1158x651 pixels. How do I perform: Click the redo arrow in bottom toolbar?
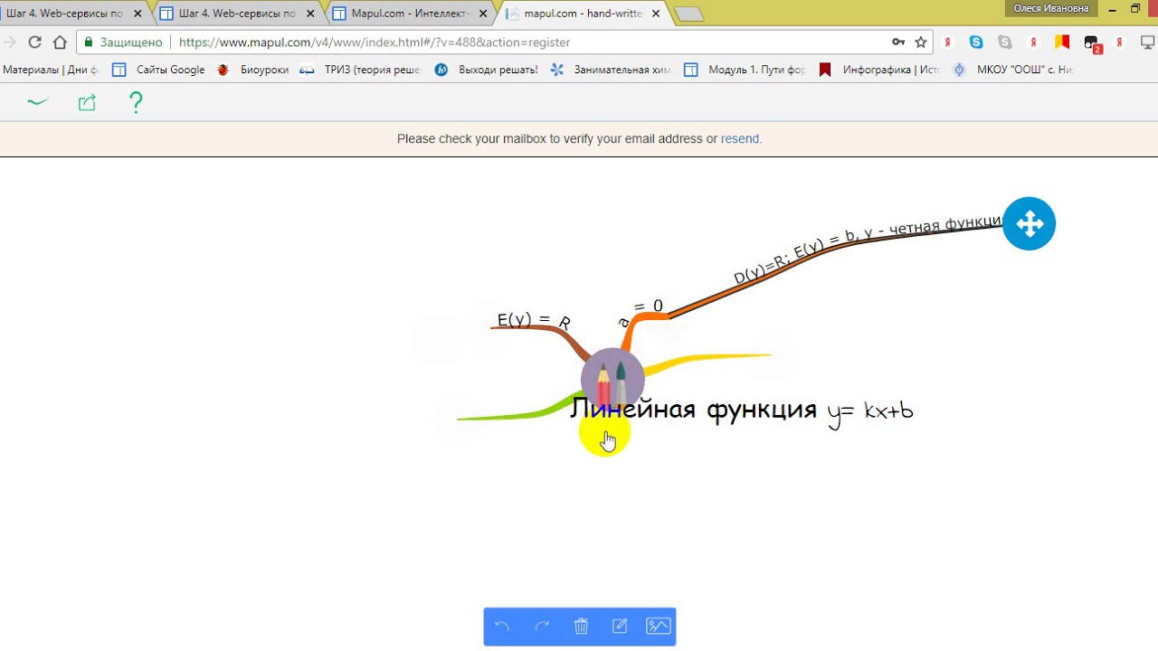(542, 626)
